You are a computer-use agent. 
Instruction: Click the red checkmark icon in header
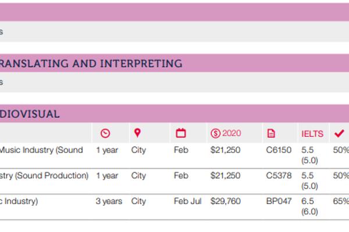tap(339, 133)
